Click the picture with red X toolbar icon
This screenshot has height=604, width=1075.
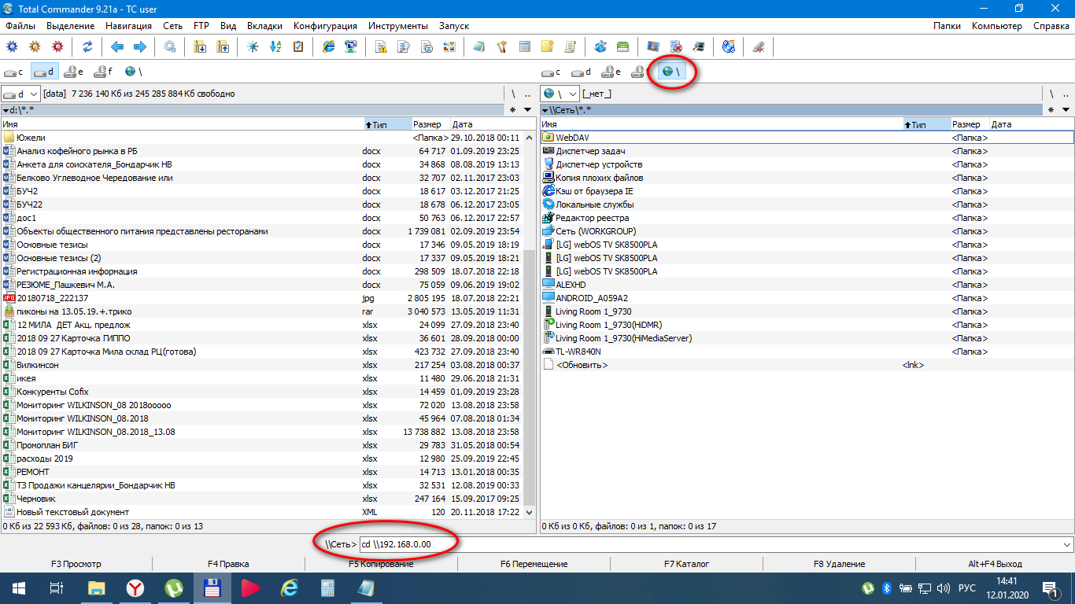pyautogui.click(x=675, y=46)
